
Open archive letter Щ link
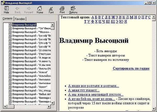pos(113,22)
